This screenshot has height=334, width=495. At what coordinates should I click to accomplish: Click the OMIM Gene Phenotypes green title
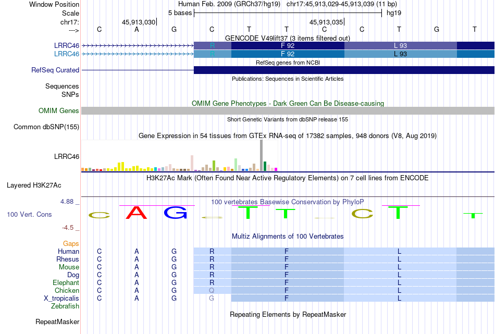click(288, 103)
